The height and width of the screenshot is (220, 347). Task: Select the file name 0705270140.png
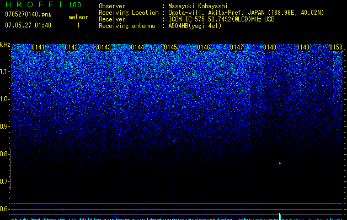coord(28,15)
